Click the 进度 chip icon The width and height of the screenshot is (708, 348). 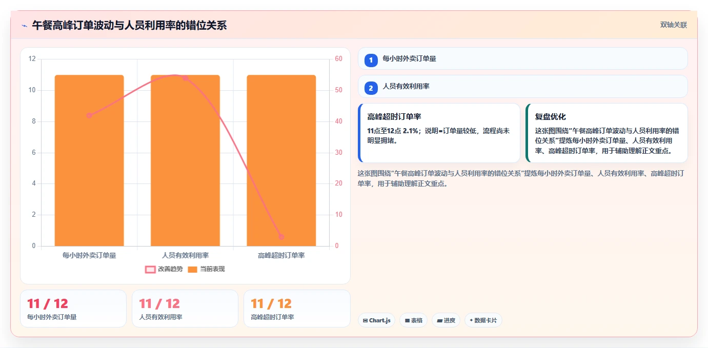(x=439, y=320)
